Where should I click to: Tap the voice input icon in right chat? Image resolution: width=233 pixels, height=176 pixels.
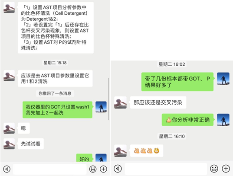pyautogui.click(x=118, y=169)
